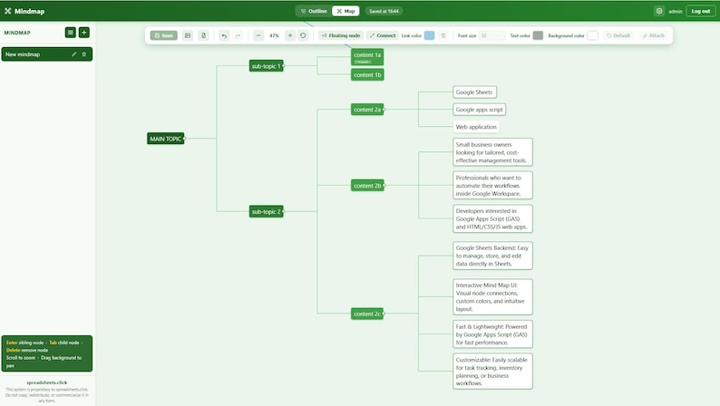The width and height of the screenshot is (720, 406).
Task: Collapse sub-topic 1 using its connector dot
Action: click(x=284, y=66)
